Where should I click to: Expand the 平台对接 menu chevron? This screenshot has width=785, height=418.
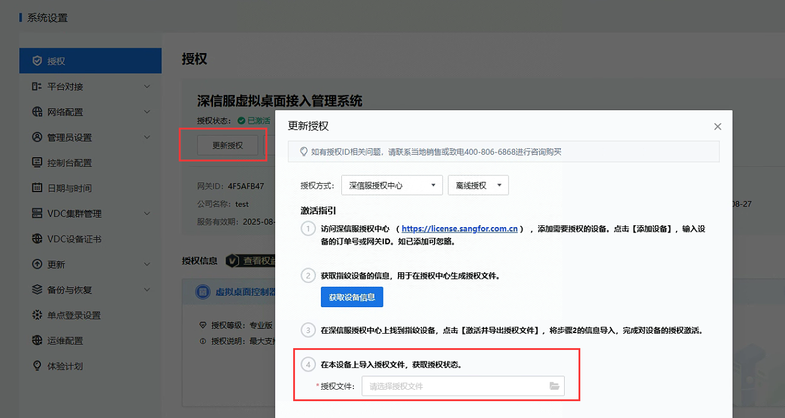pyautogui.click(x=147, y=87)
